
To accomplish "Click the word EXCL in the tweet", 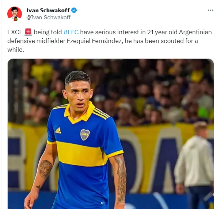I will point(15,32).
